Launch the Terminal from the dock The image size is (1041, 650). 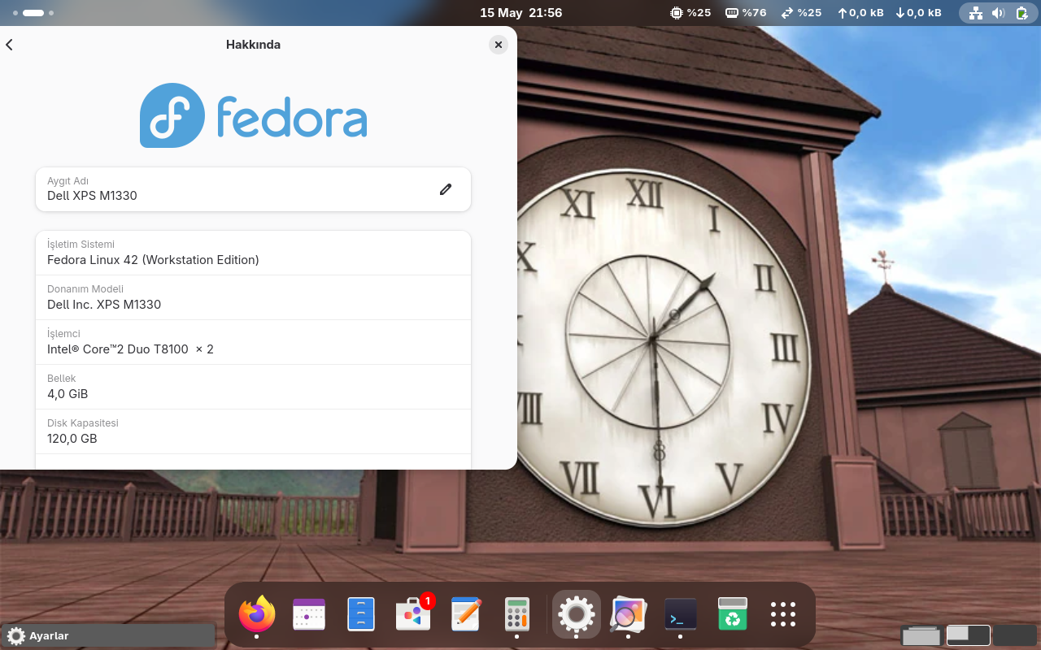tap(681, 614)
